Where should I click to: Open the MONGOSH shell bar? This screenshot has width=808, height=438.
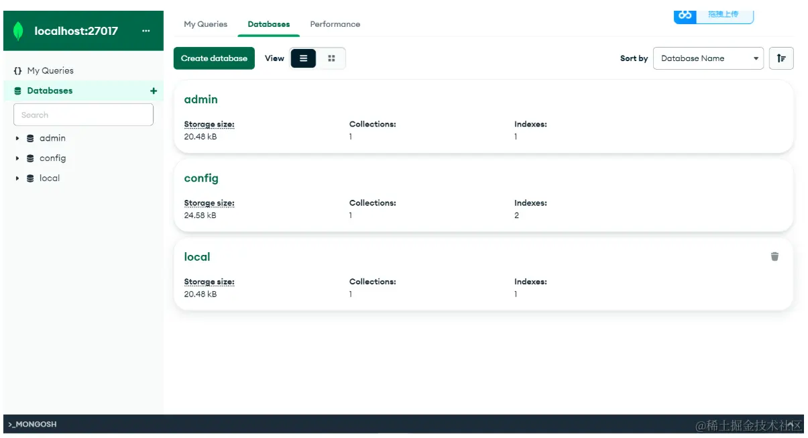coord(404,424)
